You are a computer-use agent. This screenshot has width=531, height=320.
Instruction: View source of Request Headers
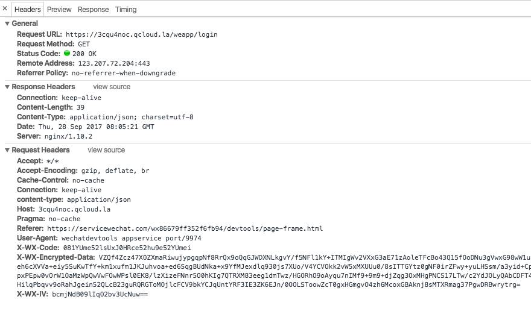pos(106,150)
